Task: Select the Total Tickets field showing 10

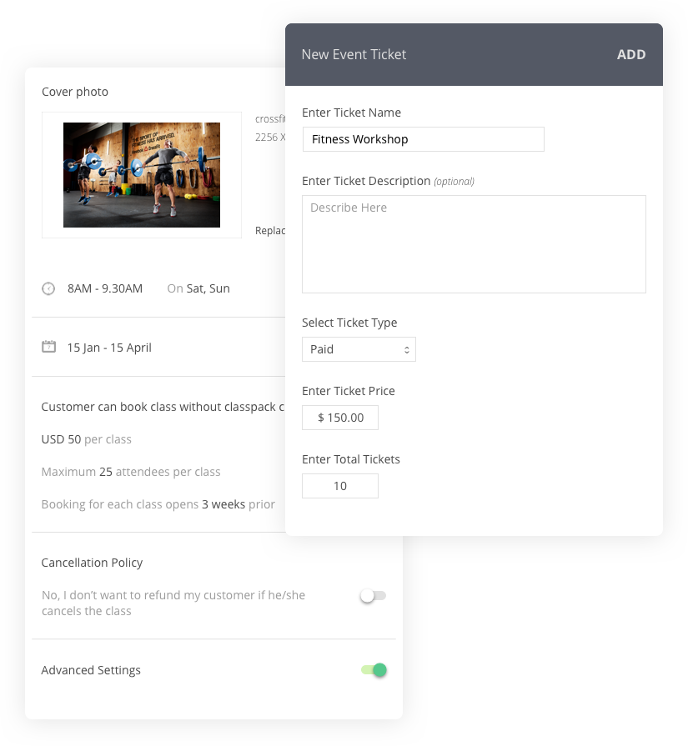Action: point(340,486)
